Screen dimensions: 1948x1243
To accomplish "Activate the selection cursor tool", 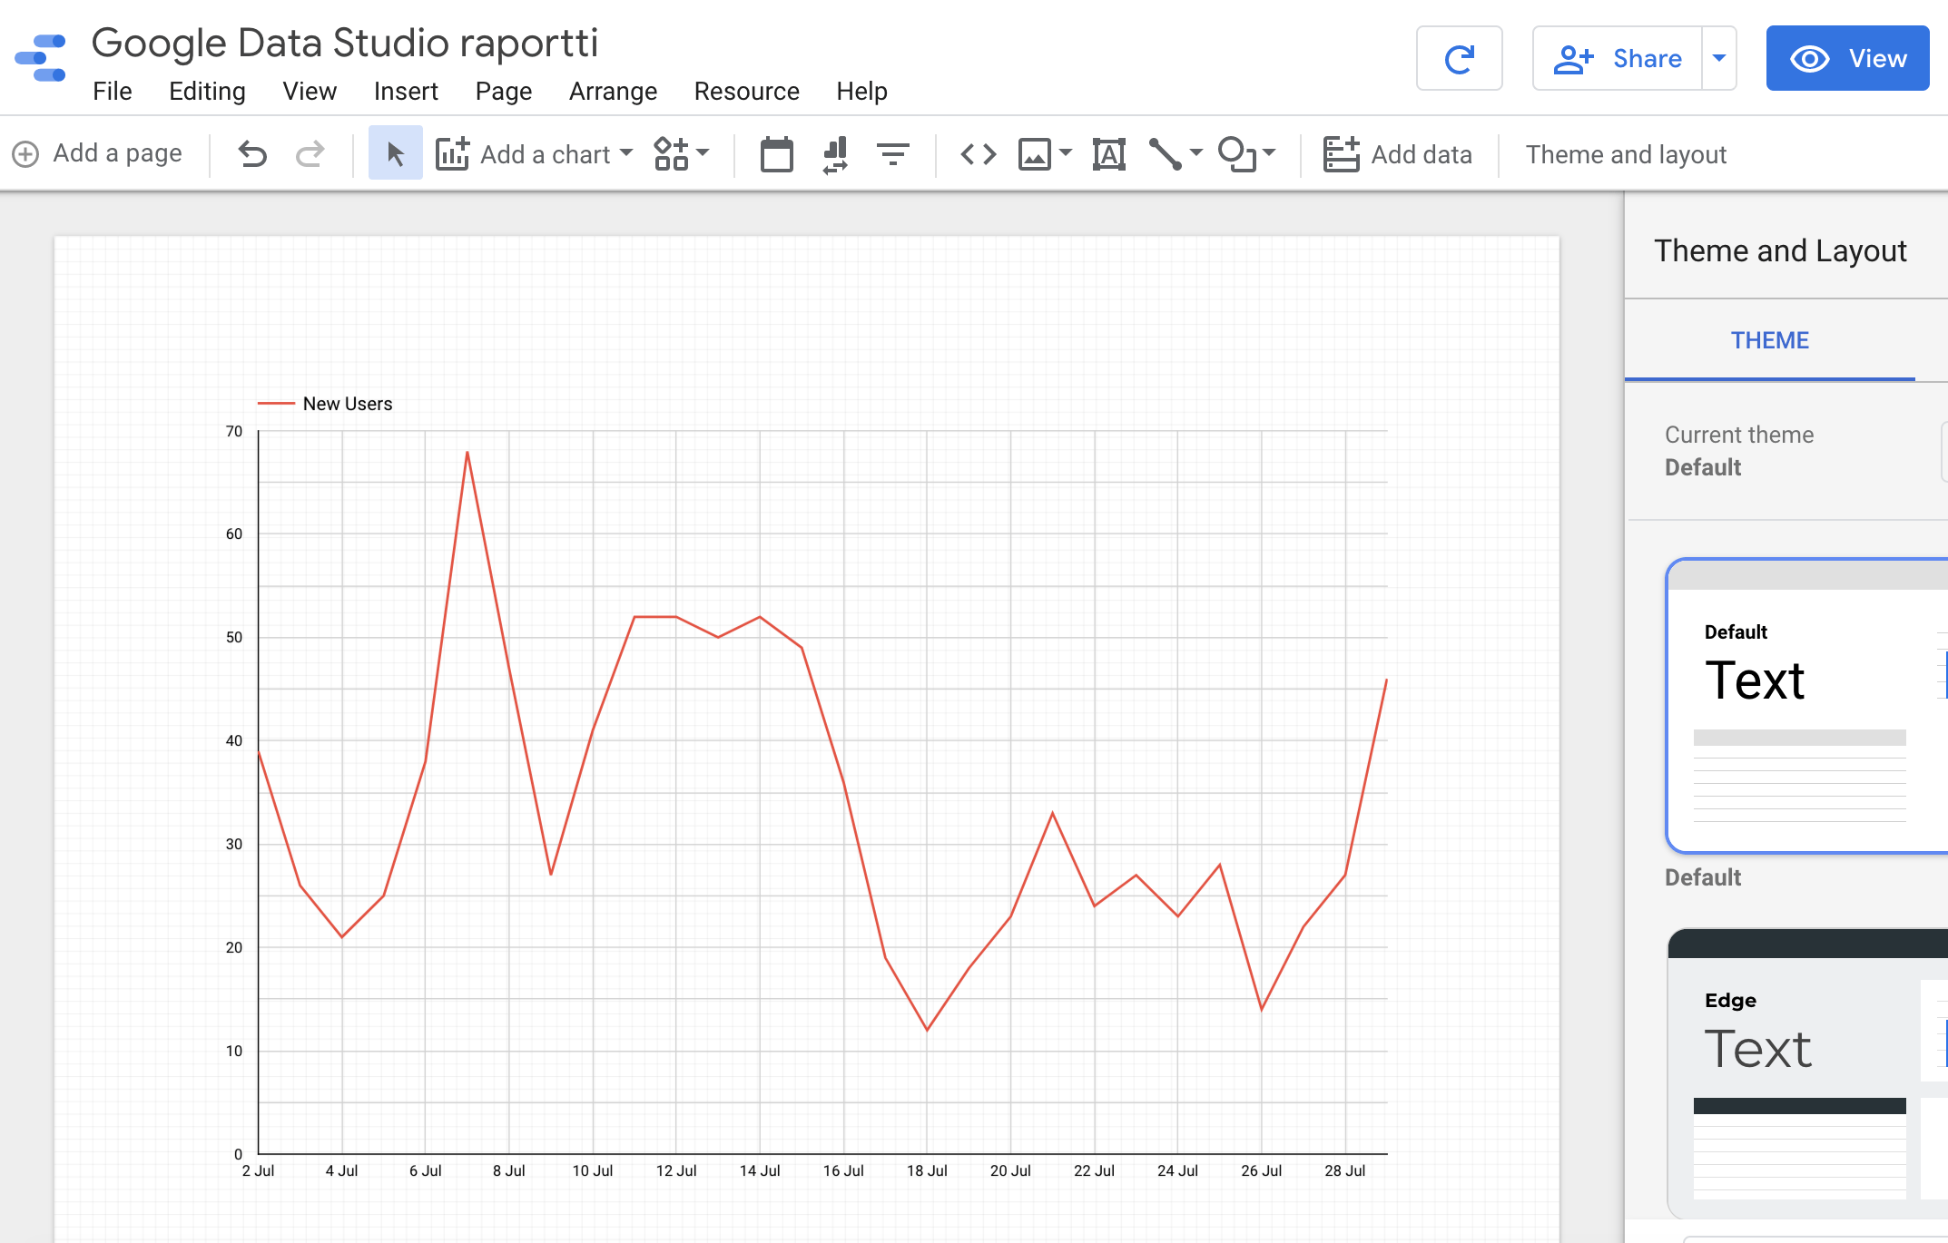I will coord(395,154).
